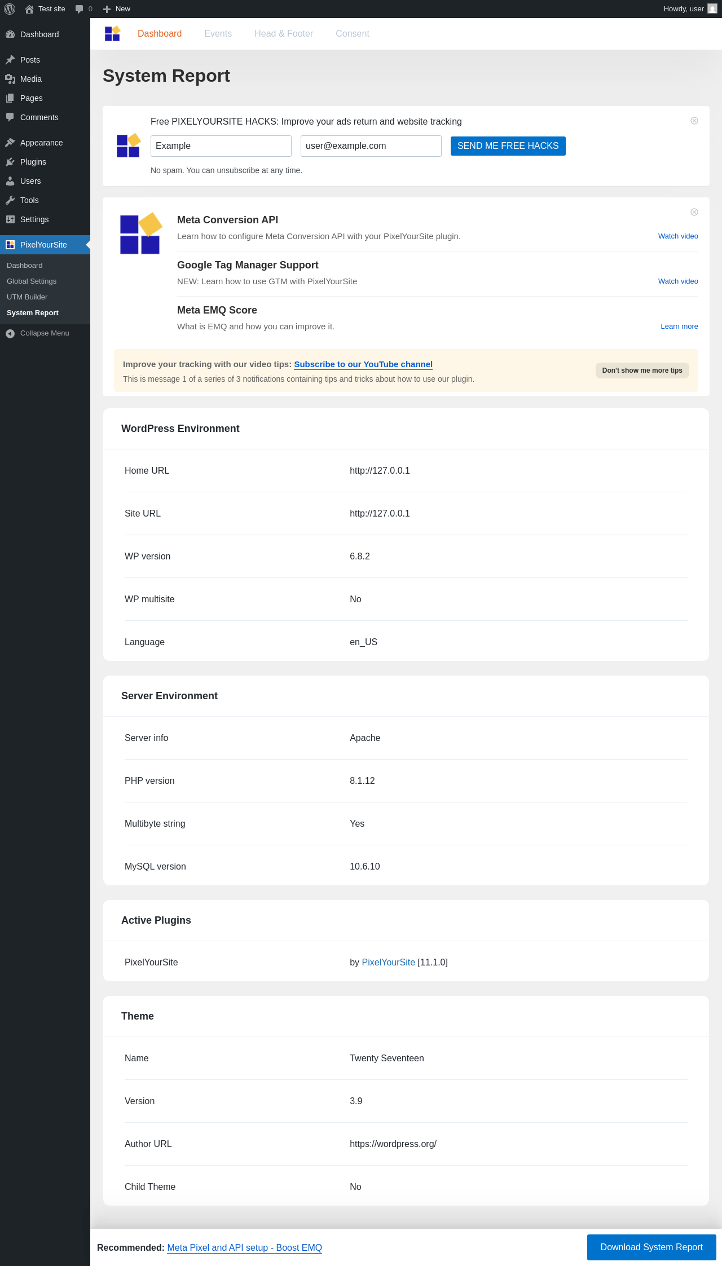Open the Howdy user account menu
Image resolution: width=722 pixels, height=1266 pixels.
pyautogui.click(x=690, y=9)
